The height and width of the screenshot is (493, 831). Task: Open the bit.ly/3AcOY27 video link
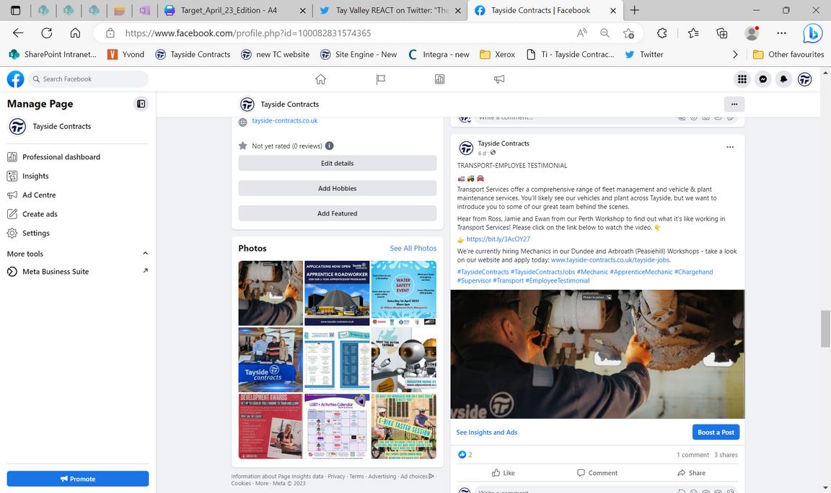pos(498,239)
